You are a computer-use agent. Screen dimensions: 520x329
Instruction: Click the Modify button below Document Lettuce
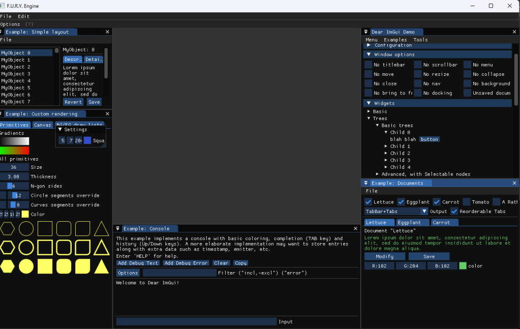(x=385, y=256)
